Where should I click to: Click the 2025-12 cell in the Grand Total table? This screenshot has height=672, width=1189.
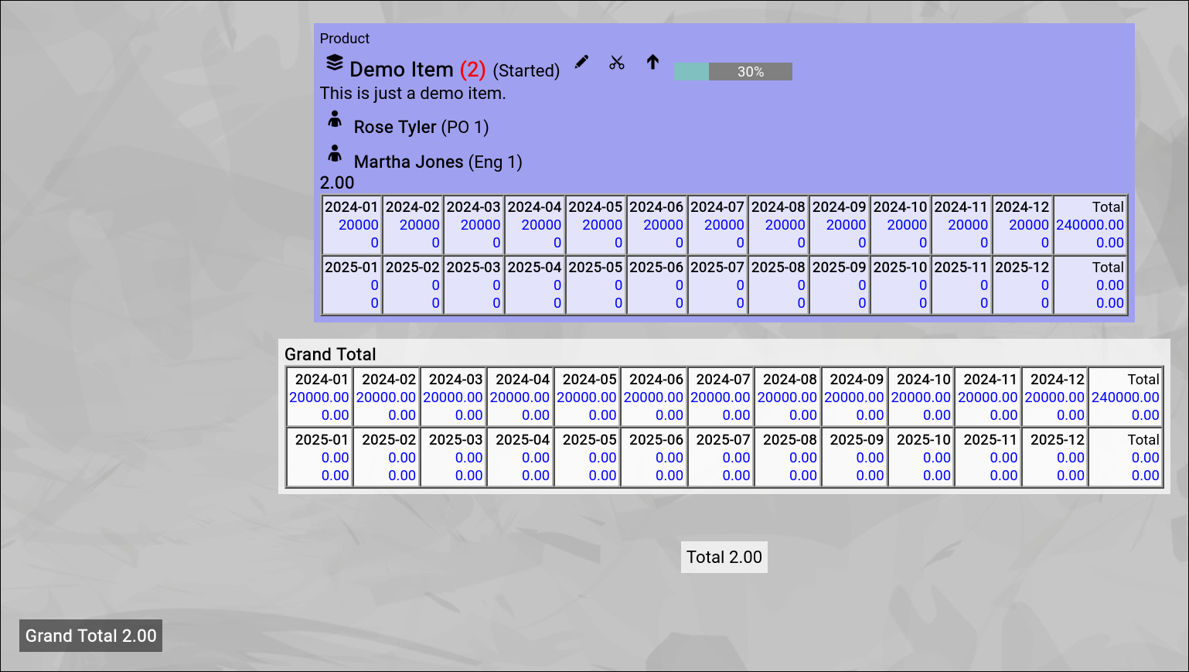coord(1057,439)
